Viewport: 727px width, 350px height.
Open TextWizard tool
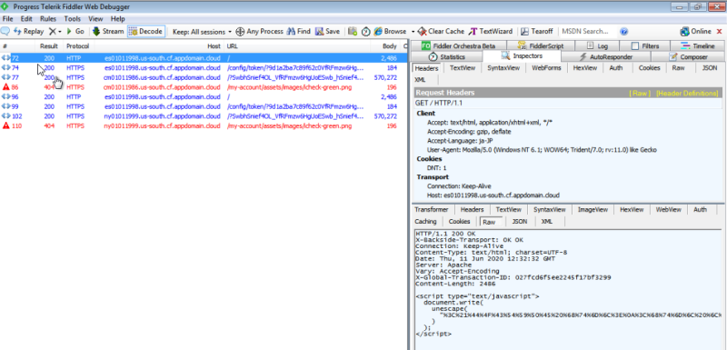[x=491, y=32]
